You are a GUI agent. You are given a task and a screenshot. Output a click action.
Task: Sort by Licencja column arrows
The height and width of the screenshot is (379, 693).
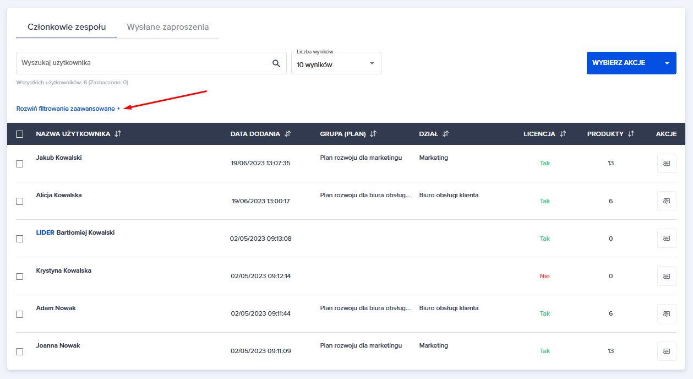[x=563, y=134]
